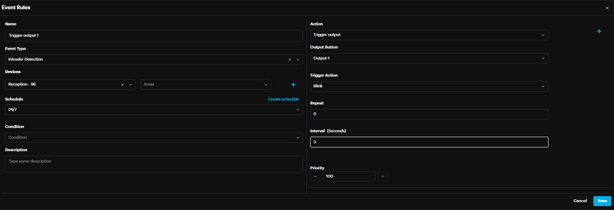Increase priority with the plus button
Viewport: 614px width, 210px height.
383,176
